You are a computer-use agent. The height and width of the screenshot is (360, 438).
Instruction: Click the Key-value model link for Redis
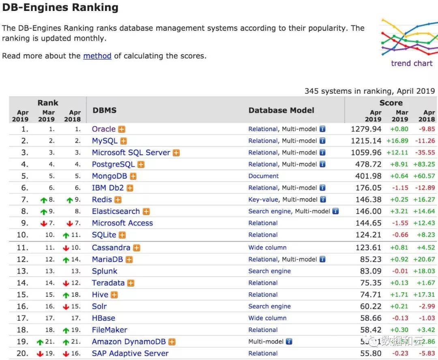coord(263,199)
